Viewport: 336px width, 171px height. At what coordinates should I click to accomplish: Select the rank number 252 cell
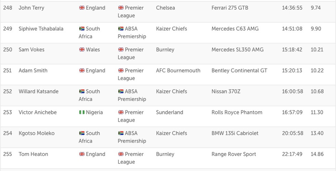tap(8, 92)
